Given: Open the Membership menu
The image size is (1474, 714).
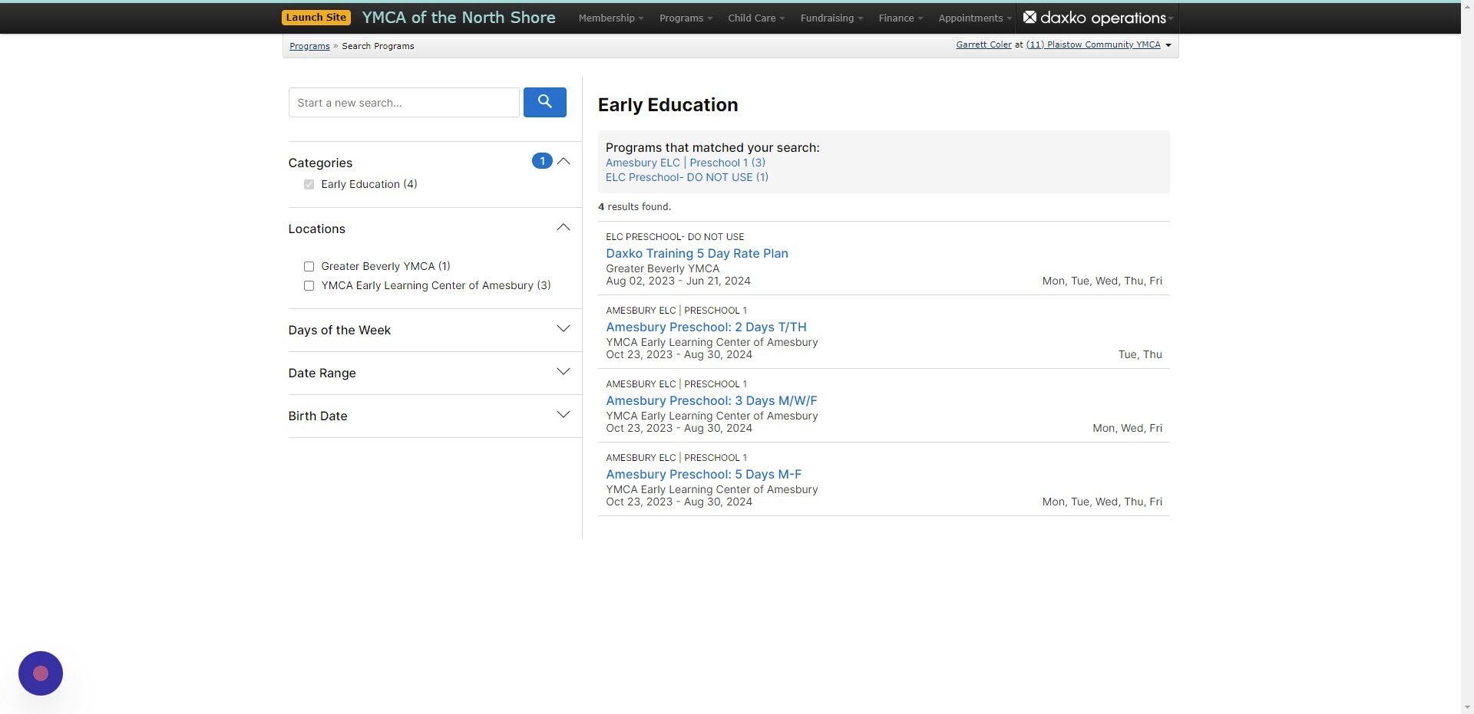Looking at the screenshot, I should [610, 18].
